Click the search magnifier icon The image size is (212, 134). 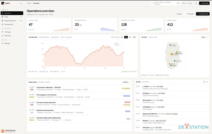pyautogui.click(x=153, y=3)
